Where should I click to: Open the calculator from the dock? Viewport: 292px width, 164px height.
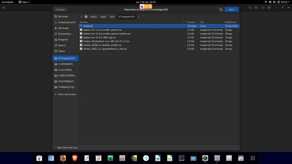[122, 158]
